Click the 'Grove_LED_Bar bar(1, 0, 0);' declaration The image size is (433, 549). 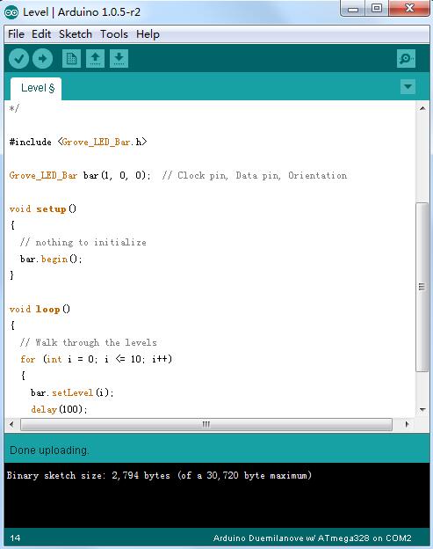tap(80, 175)
